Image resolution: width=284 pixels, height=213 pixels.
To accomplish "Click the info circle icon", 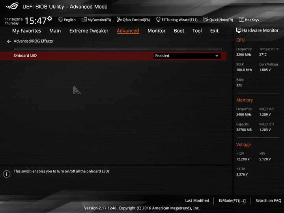I will [7, 174].
